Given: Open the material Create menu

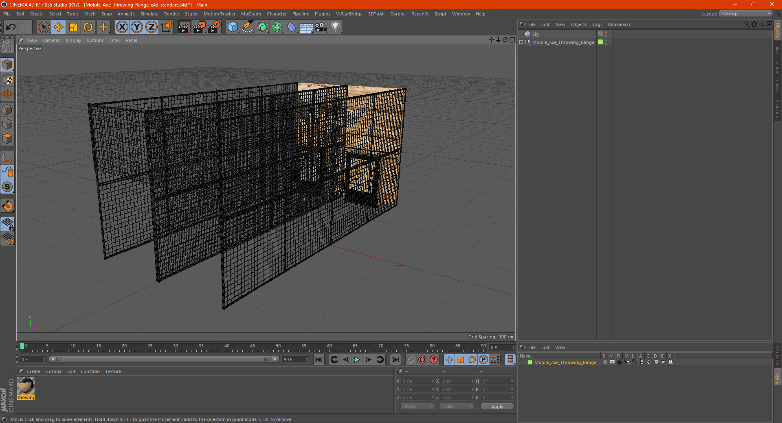Looking at the screenshot, I should [33, 371].
